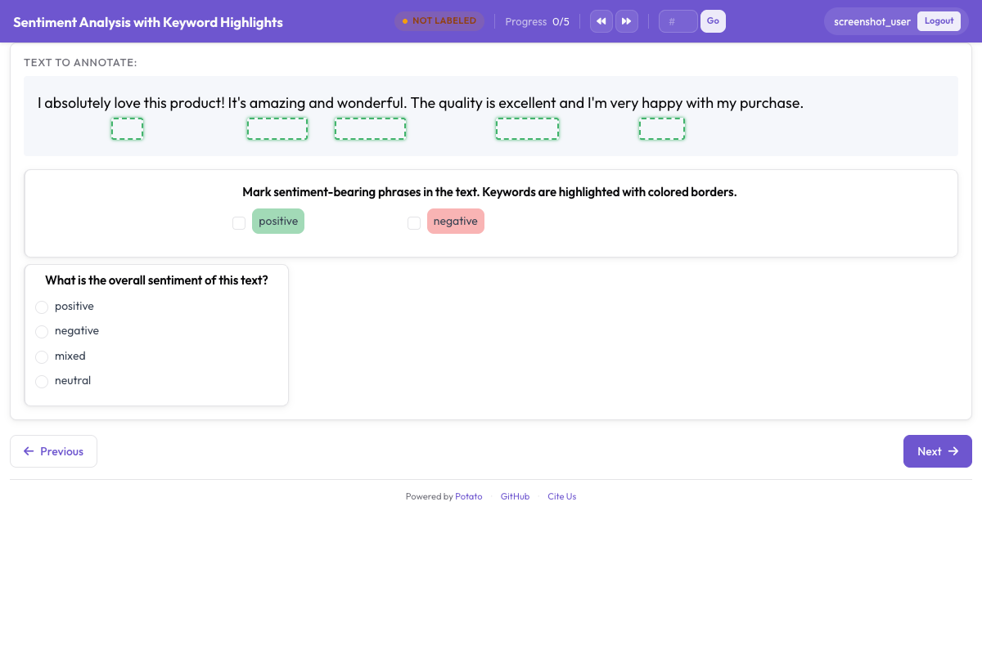Jump forward with the fast-forward instance icon
982x654 pixels.
627,20
